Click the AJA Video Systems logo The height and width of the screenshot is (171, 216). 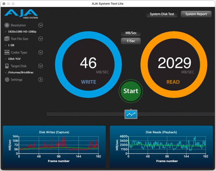21,14
